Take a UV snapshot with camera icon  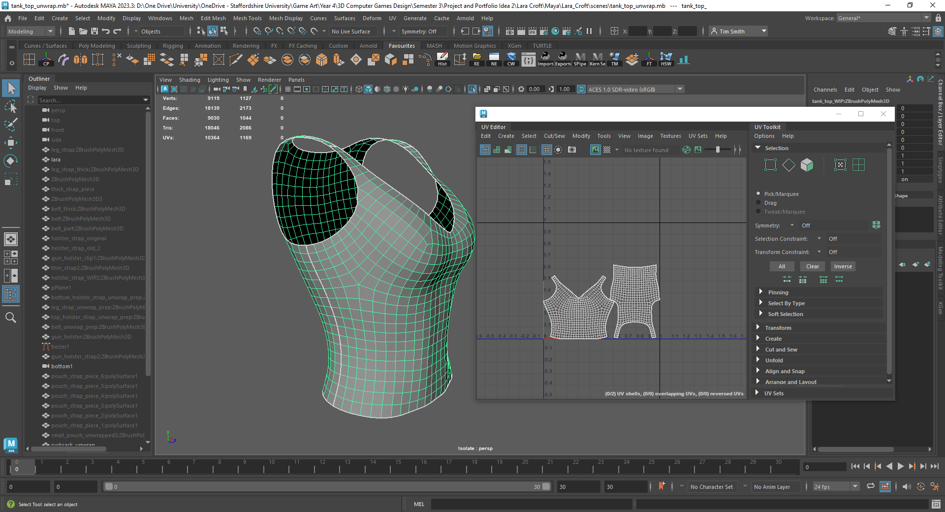[572, 150]
